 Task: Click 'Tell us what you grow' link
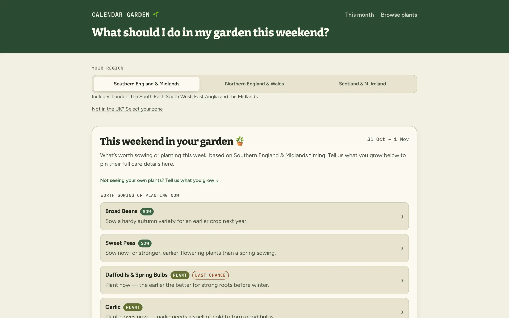point(159,180)
